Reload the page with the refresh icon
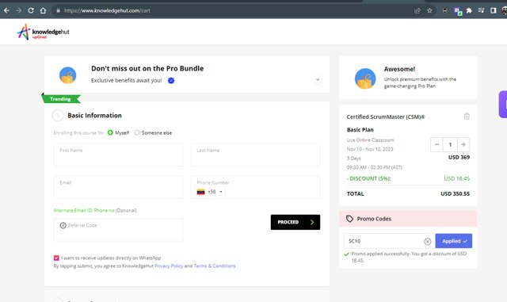Image resolution: width=507 pixels, height=302 pixels. click(x=31, y=10)
